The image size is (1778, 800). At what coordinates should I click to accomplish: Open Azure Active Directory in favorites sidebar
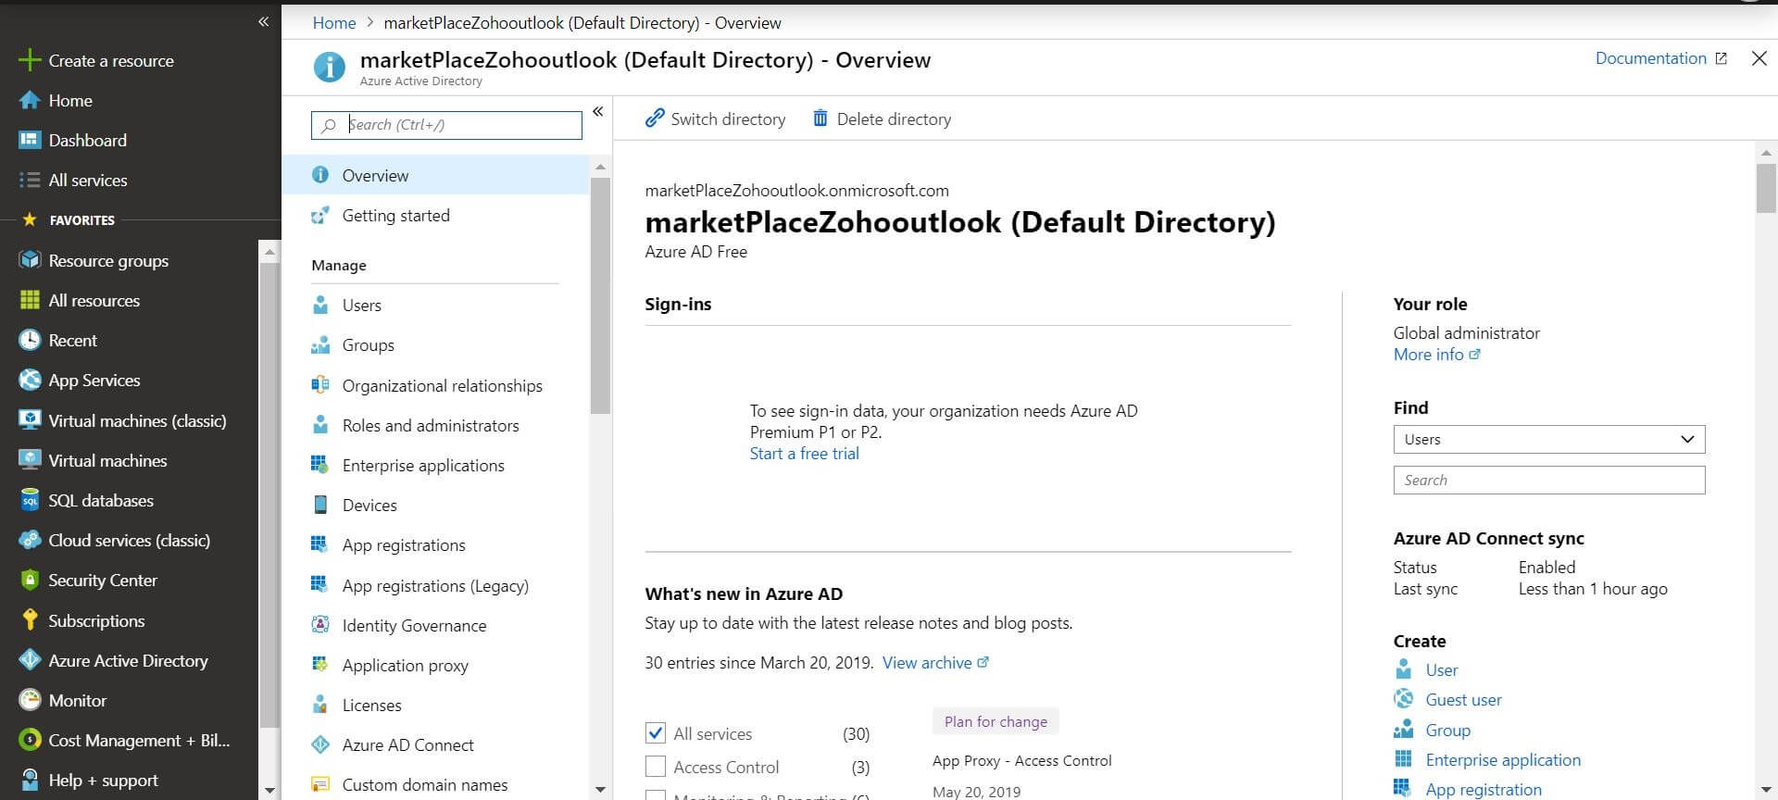(128, 660)
